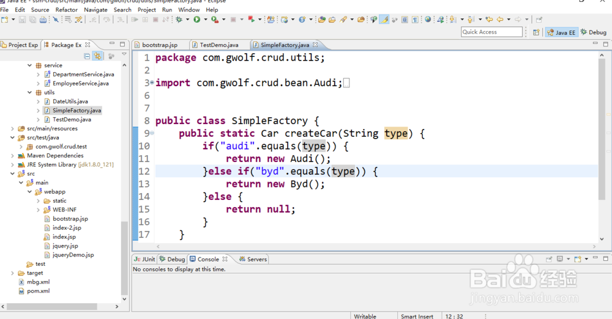Collapse the webapp folder node

[29, 191]
